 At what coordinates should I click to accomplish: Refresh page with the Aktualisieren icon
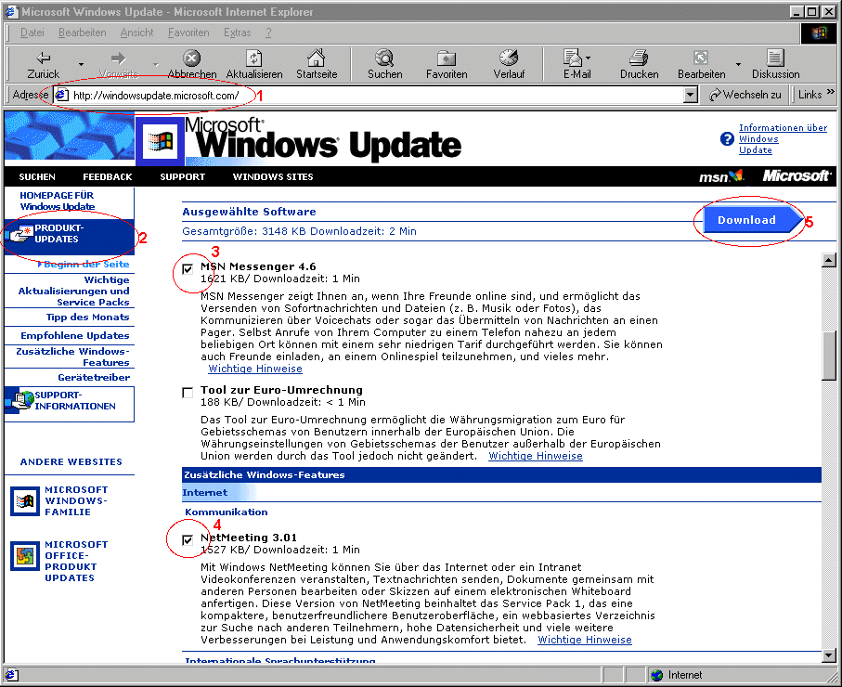pyautogui.click(x=253, y=58)
